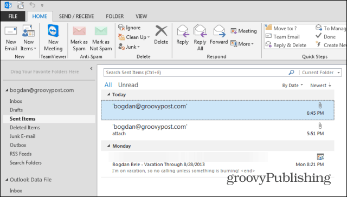The width and height of the screenshot is (347, 197).
Task: Switch to the VIEW tab
Action: pos(141,16)
